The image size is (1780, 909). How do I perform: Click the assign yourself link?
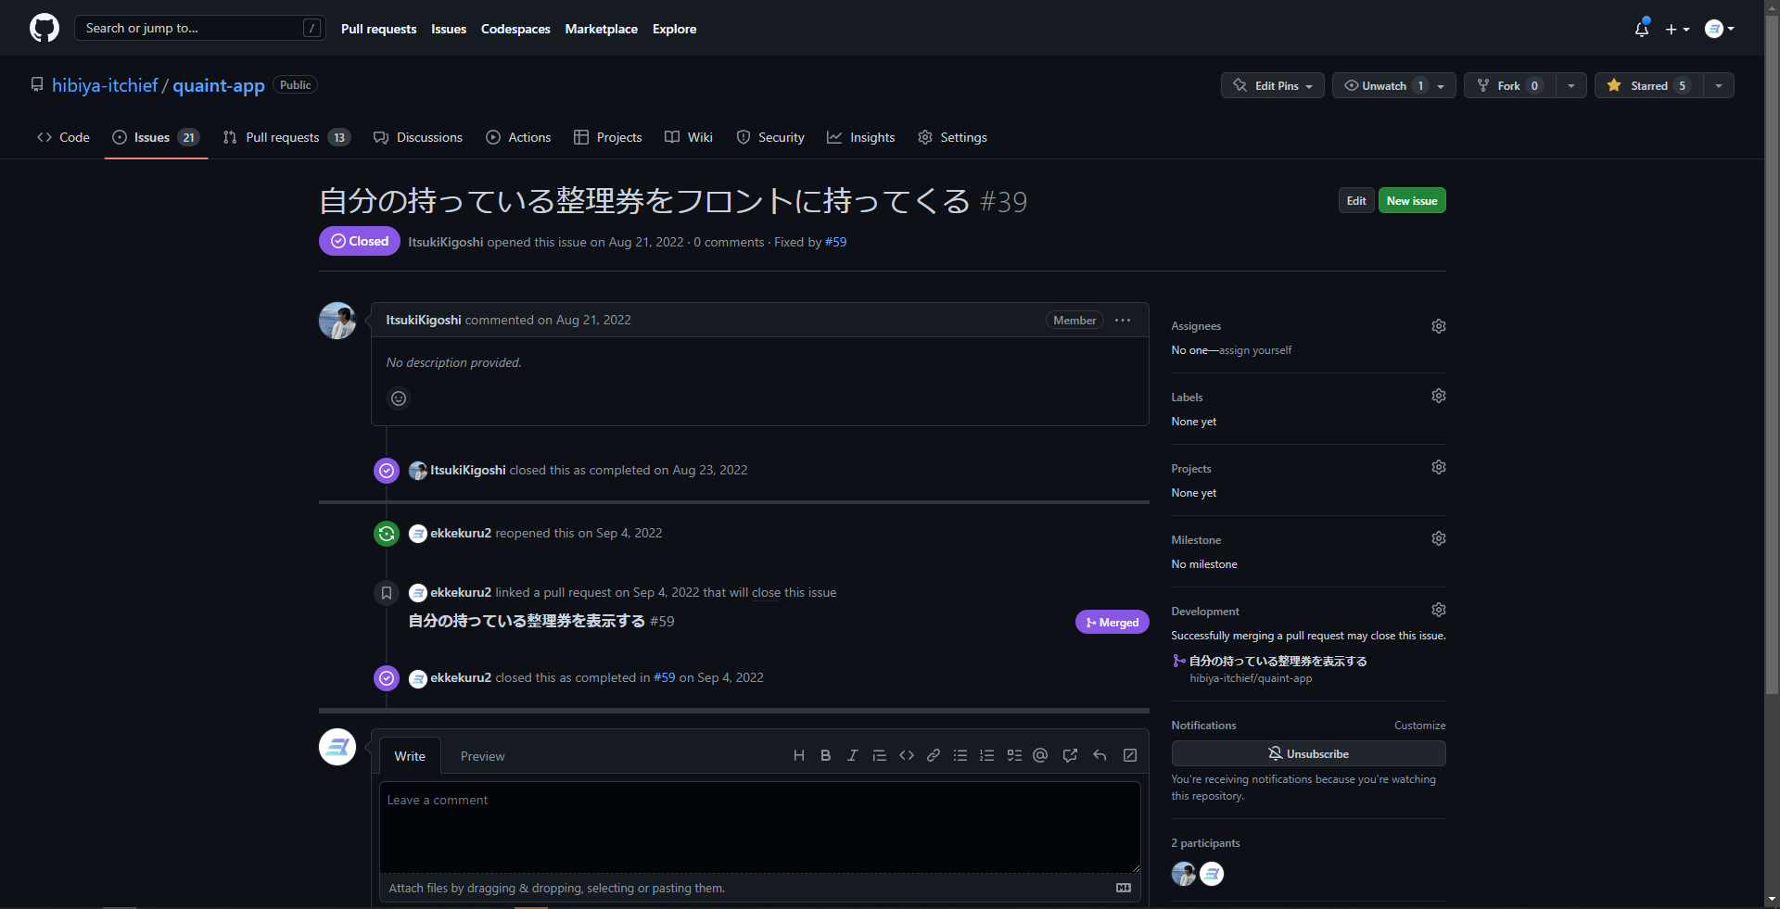coord(1255,350)
